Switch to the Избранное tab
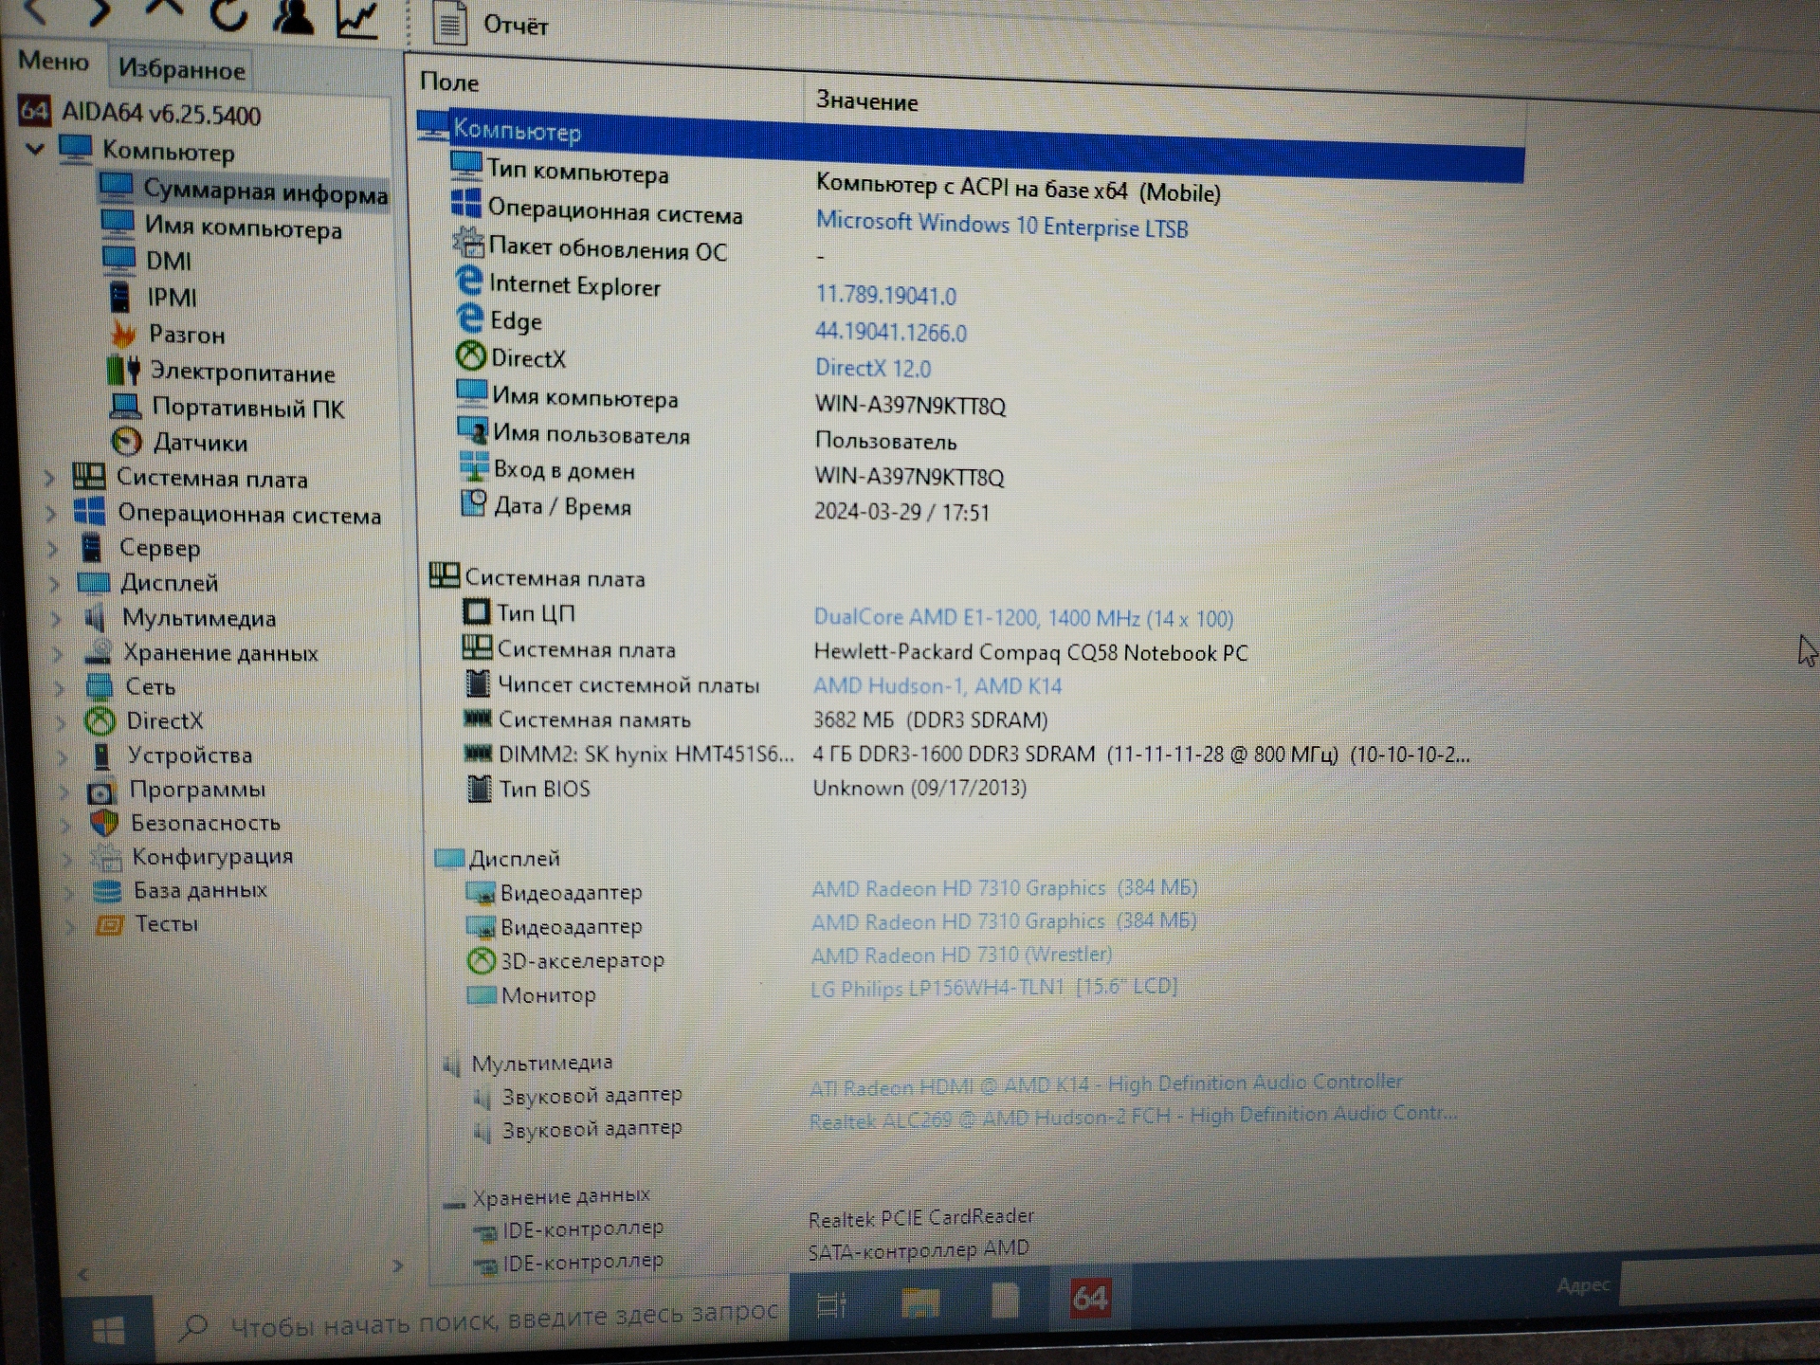Image resolution: width=1820 pixels, height=1365 pixels. tap(181, 69)
